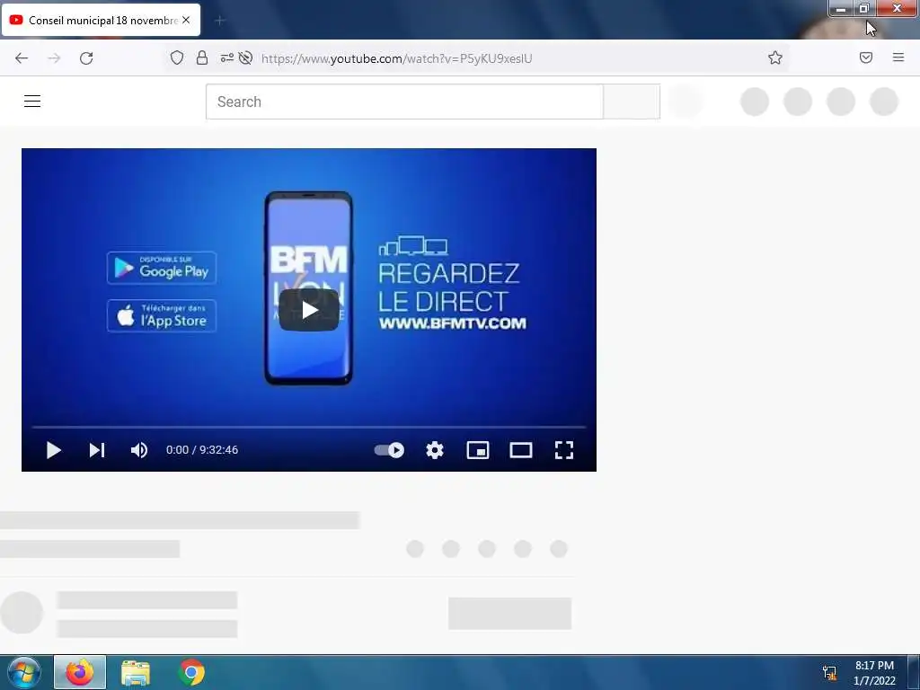View site security padlock info
920x690 pixels.
pyautogui.click(x=202, y=57)
